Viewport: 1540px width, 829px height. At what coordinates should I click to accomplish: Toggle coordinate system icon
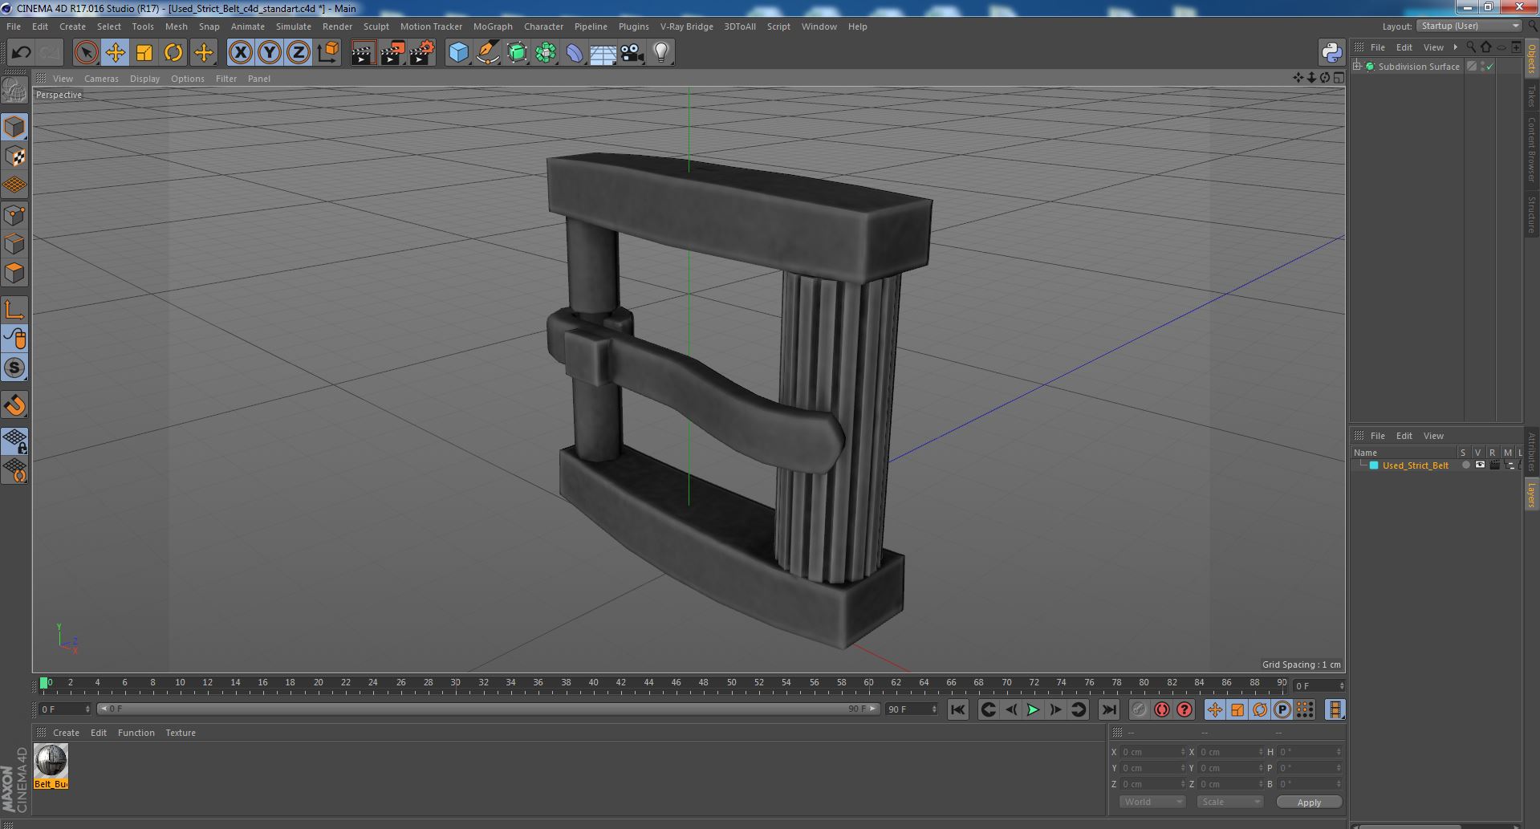coord(328,53)
